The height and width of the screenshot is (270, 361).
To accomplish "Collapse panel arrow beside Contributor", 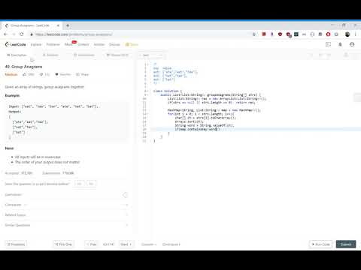I will click(125, 195).
